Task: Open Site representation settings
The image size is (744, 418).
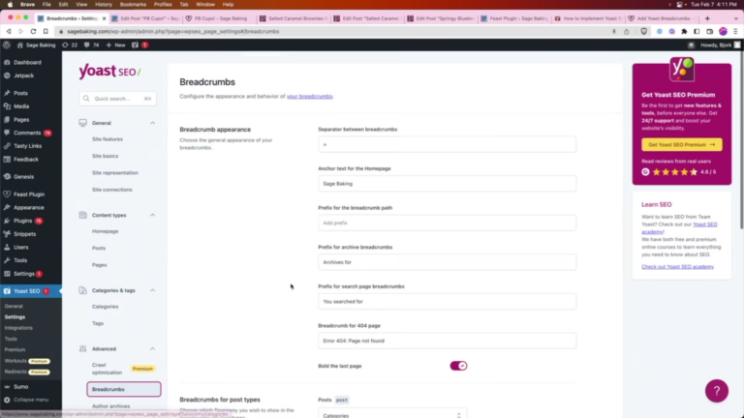Action: pyautogui.click(x=115, y=173)
